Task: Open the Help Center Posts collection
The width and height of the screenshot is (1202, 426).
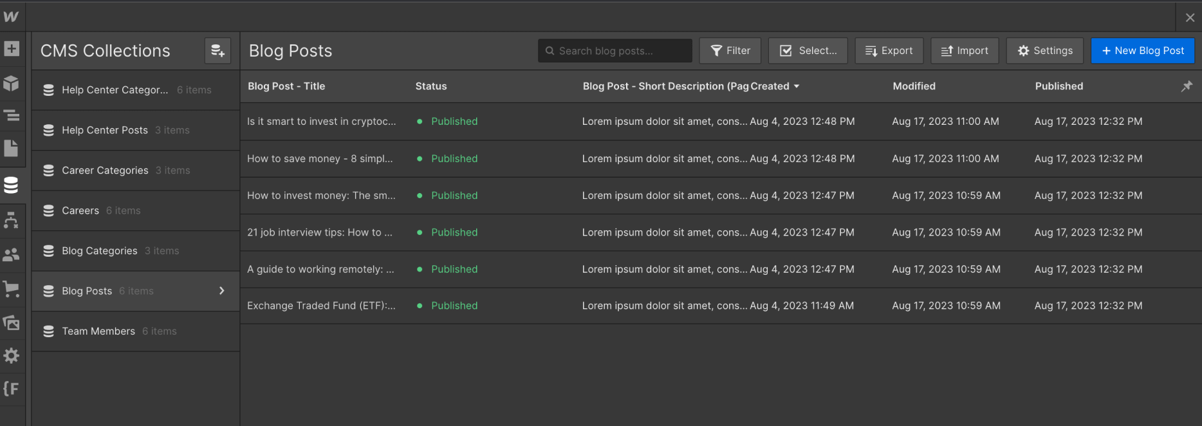Action: point(136,130)
